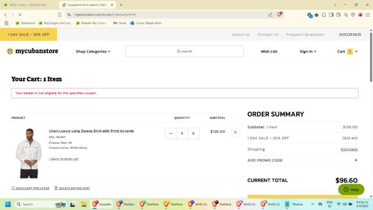
Task: Expand the Shop Categories menu
Action: 93,51
